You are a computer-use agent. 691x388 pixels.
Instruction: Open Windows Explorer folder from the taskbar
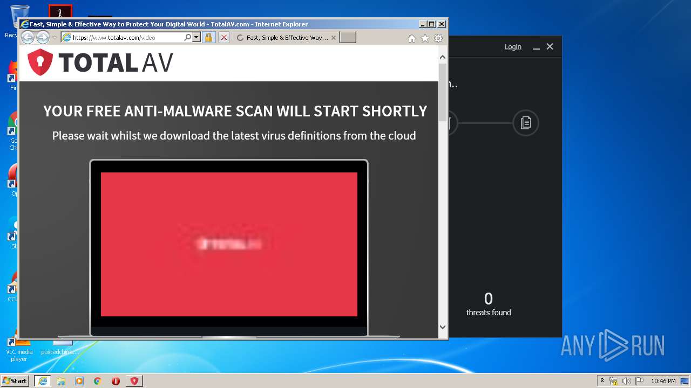(x=61, y=381)
